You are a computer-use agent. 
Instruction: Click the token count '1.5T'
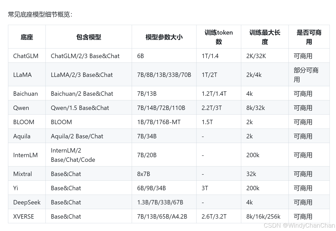click(x=207, y=122)
